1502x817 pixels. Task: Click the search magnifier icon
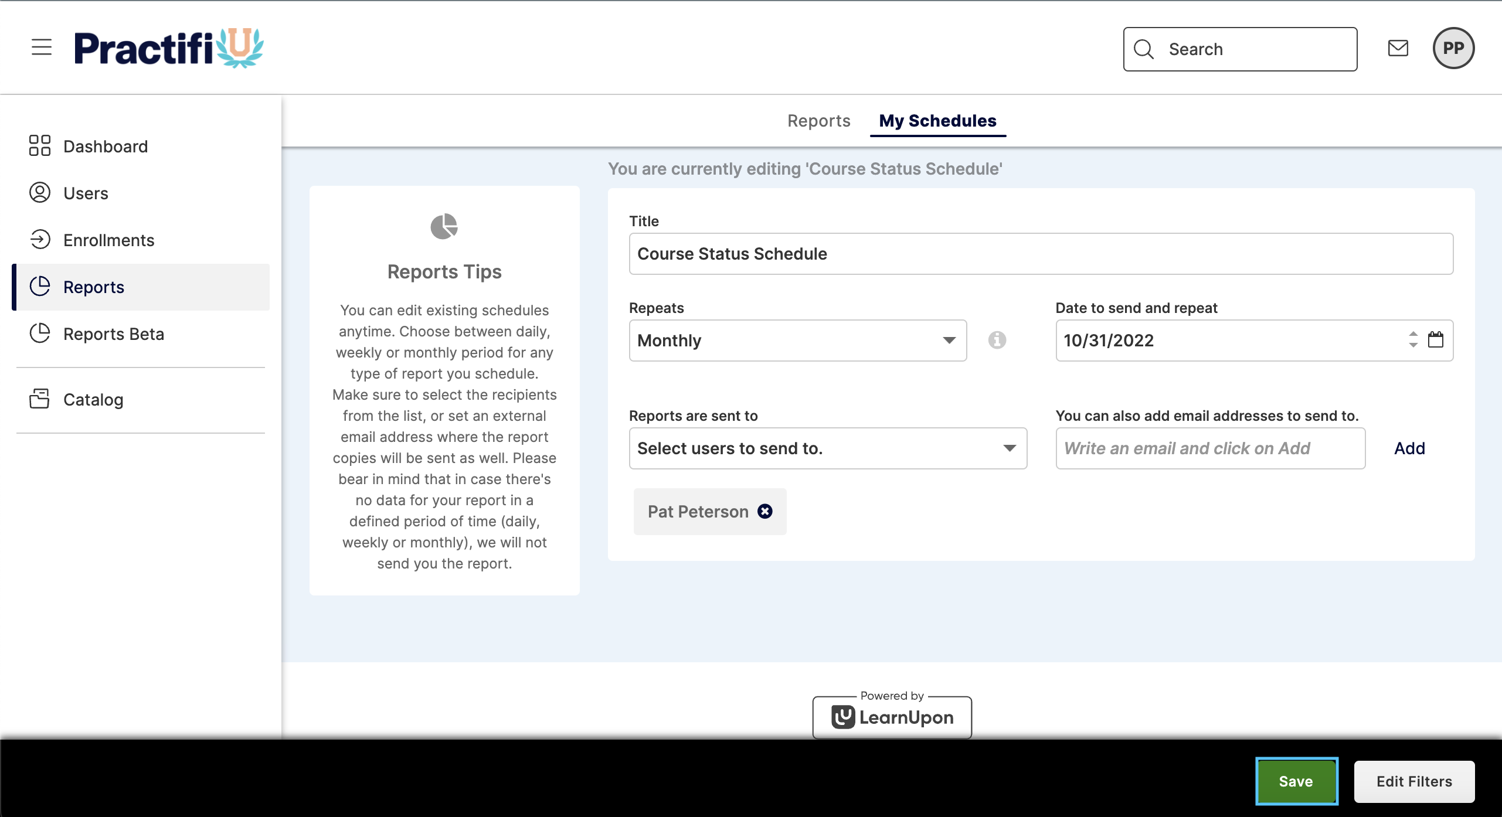pos(1144,49)
